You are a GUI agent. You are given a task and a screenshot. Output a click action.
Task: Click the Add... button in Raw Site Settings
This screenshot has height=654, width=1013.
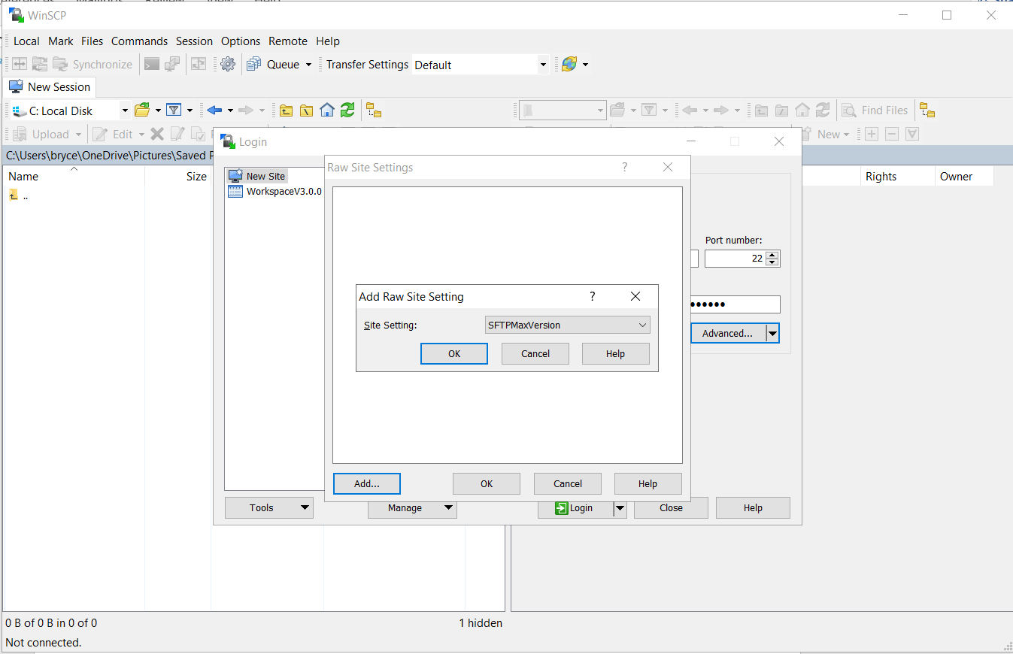click(x=367, y=484)
